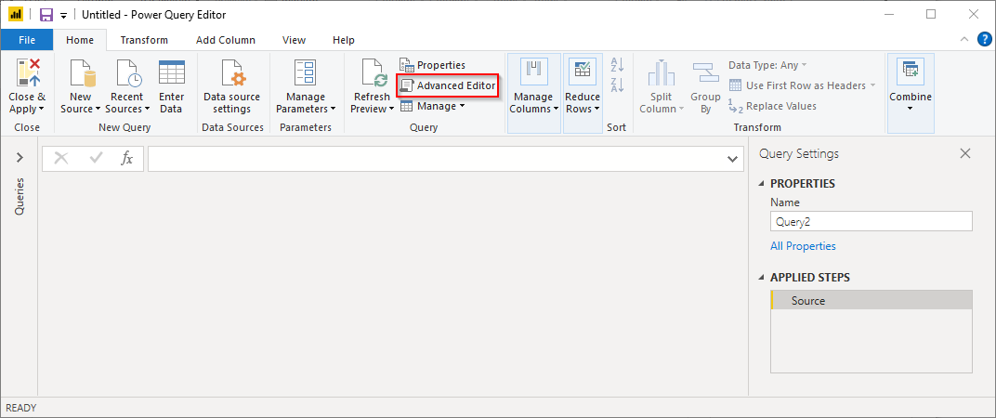
Task: Click the query Name field
Action: pyautogui.click(x=871, y=222)
